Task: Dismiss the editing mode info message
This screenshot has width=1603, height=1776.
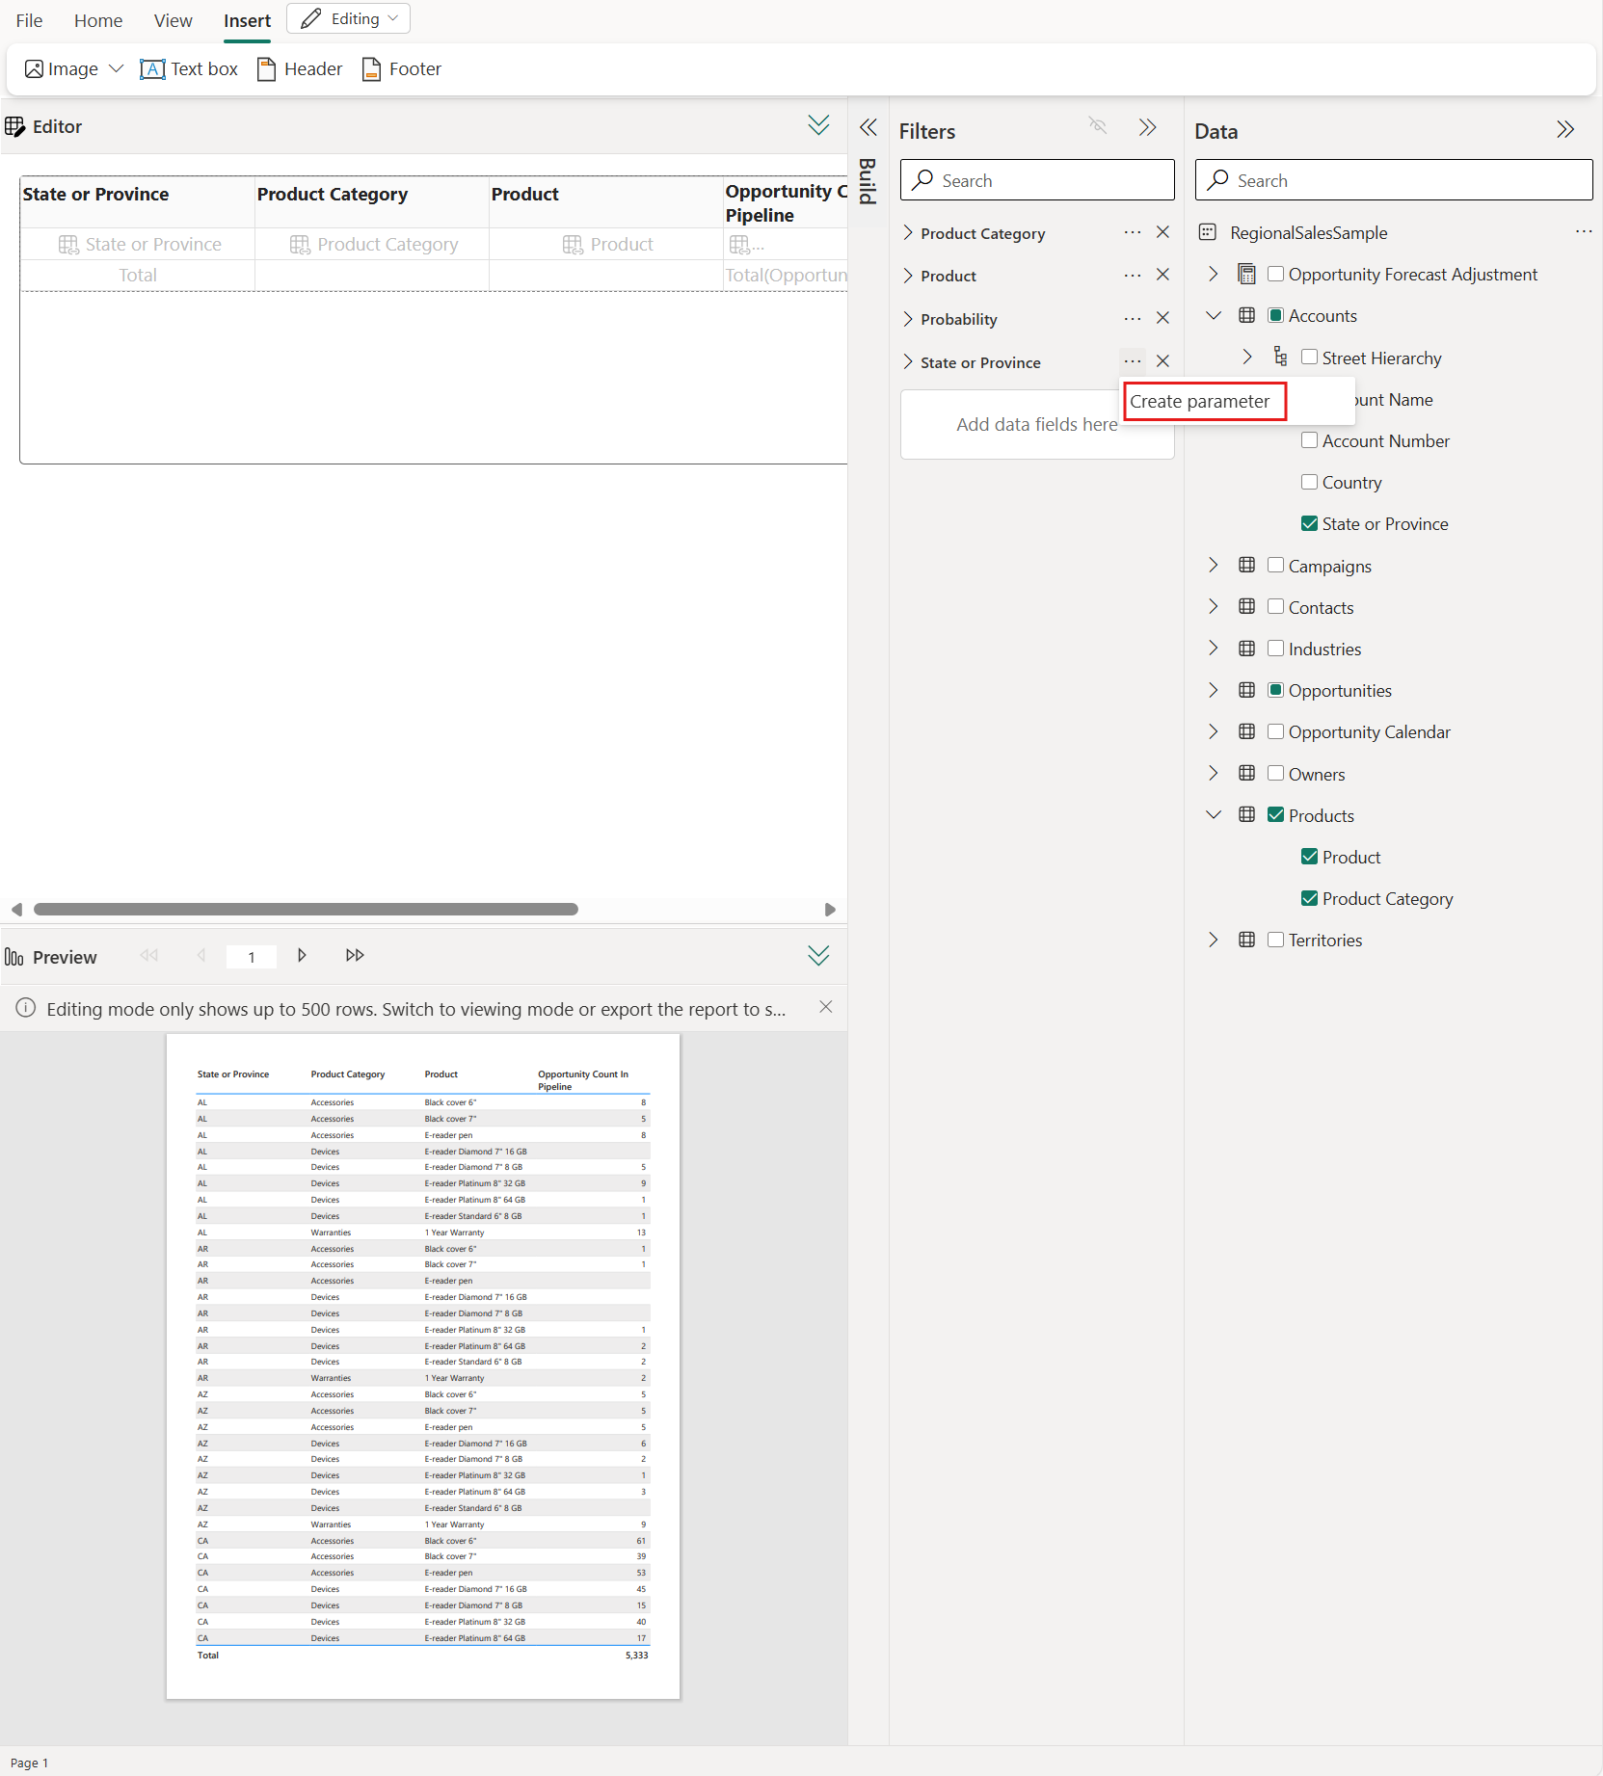Action: 825,1007
